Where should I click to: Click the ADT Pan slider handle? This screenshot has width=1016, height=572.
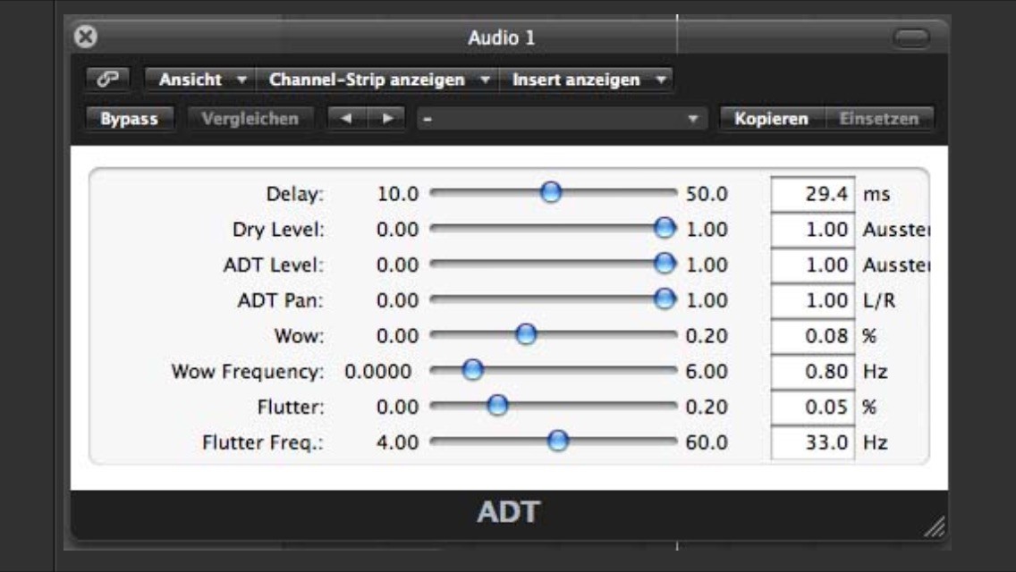[665, 299]
